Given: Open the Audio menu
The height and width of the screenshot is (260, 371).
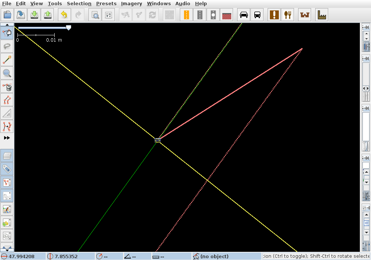Looking at the screenshot, I should [x=183, y=4].
